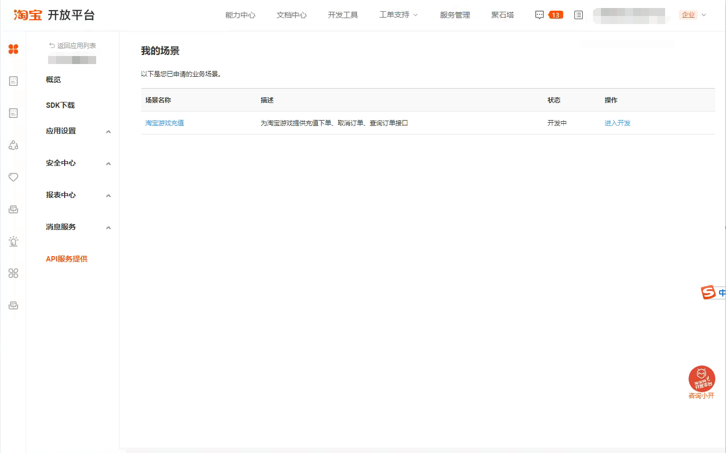This screenshot has height=453, width=726.
Task: Open the lower document icon in the sidebar
Action: tap(13, 113)
